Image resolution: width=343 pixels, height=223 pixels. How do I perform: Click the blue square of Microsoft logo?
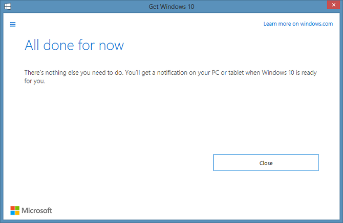[12, 213]
